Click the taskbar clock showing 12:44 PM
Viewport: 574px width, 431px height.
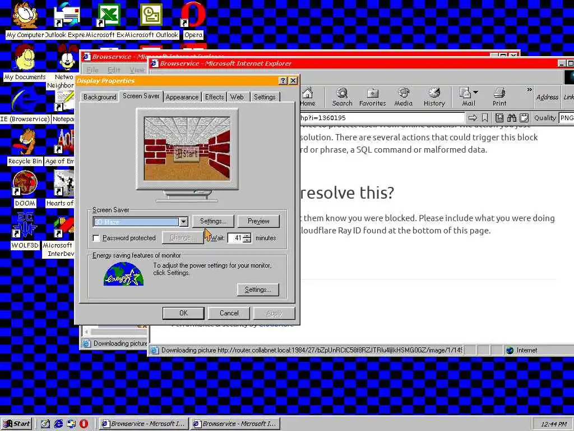[x=553, y=424]
